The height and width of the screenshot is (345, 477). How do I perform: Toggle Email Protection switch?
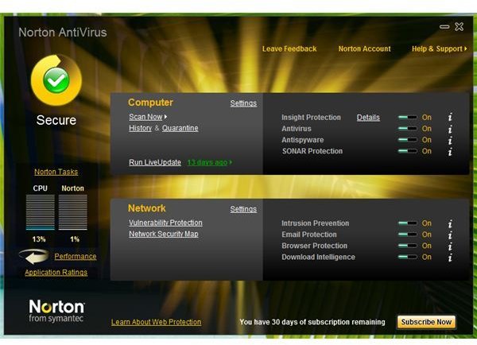pyautogui.click(x=407, y=235)
